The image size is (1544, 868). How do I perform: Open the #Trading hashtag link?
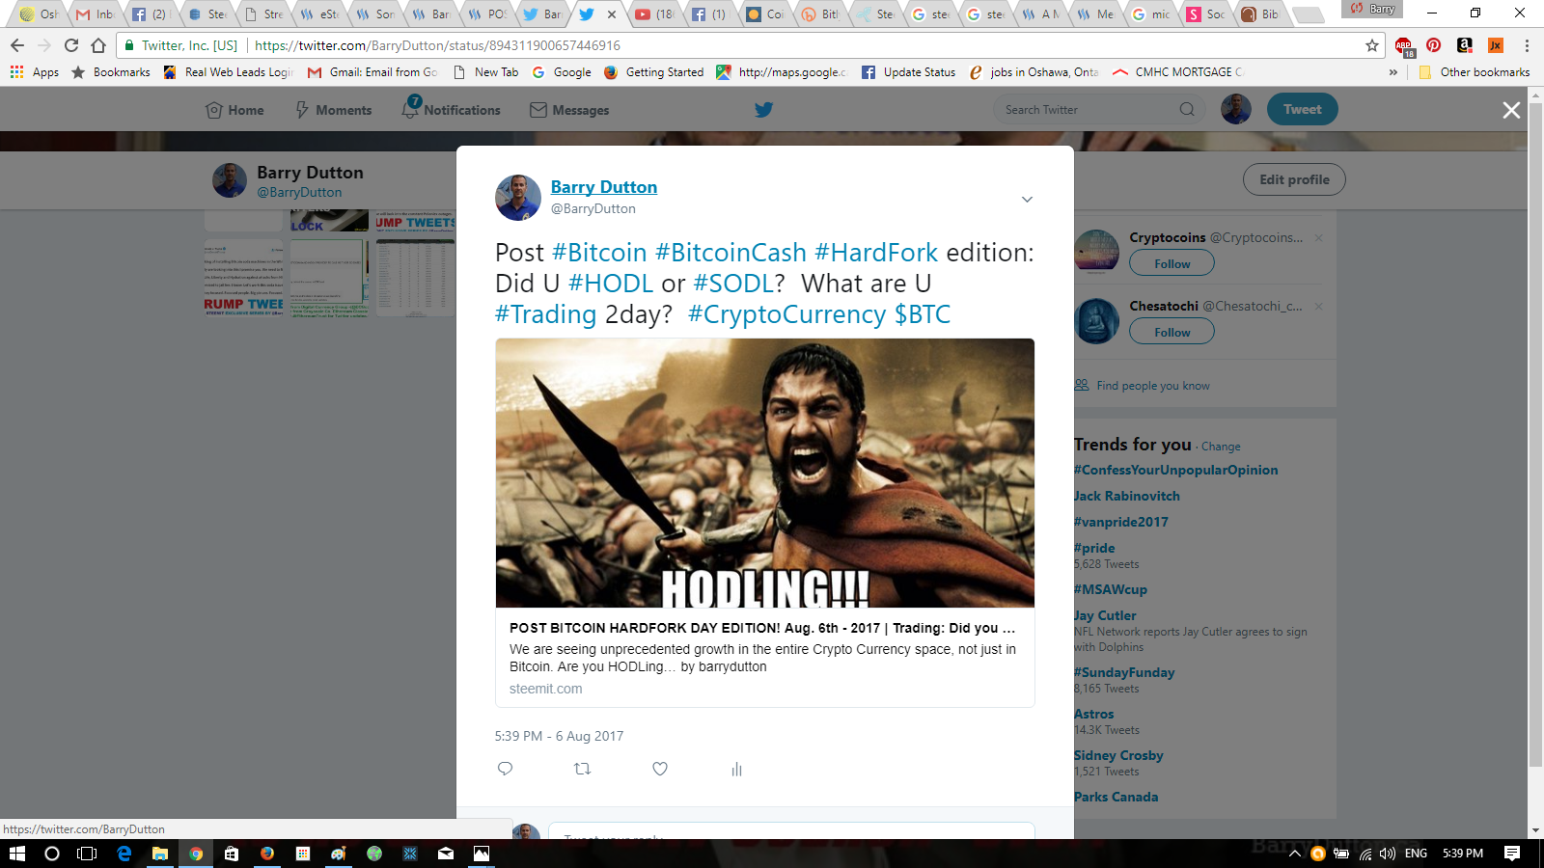tap(545, 314)
